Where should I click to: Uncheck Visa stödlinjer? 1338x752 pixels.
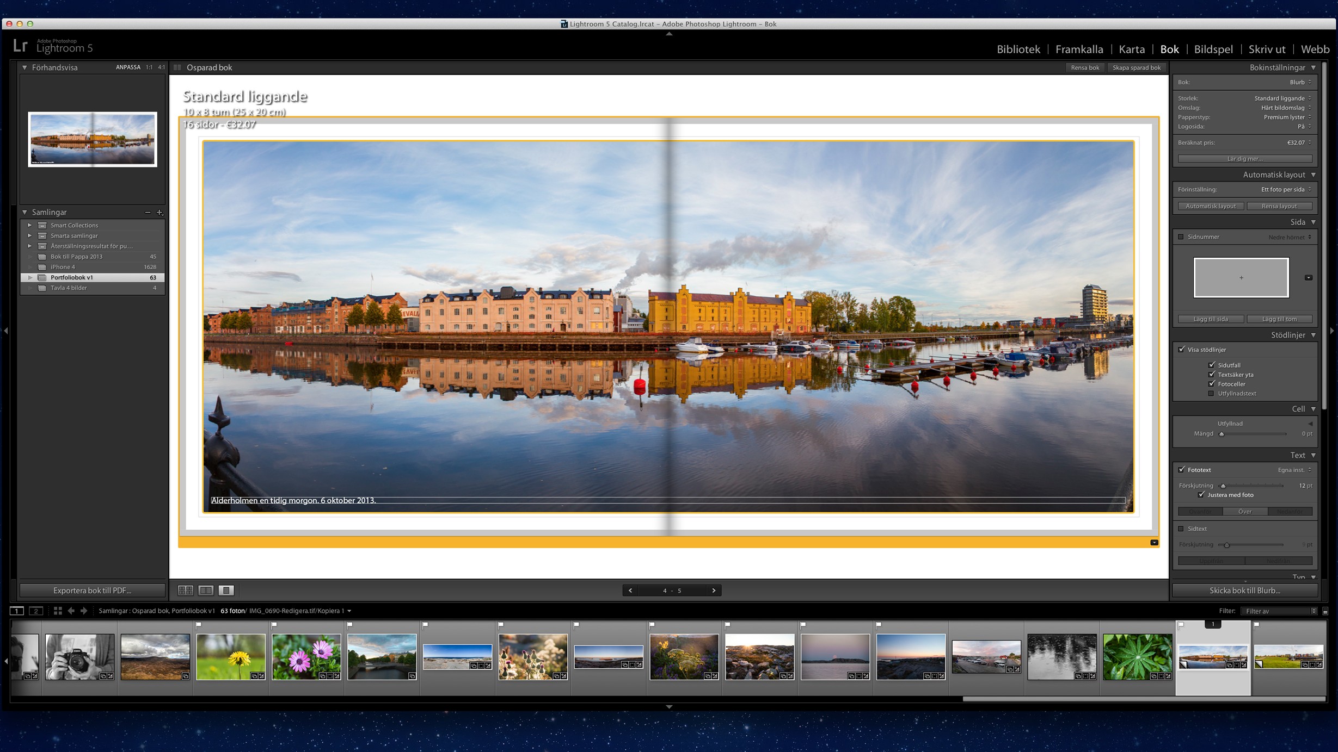[x=1181, y=350]
